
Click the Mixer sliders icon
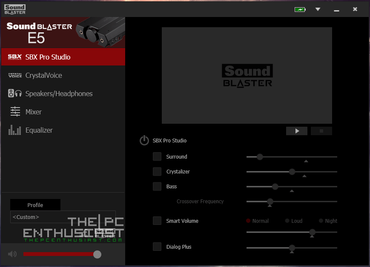click(x=15, y=111)
